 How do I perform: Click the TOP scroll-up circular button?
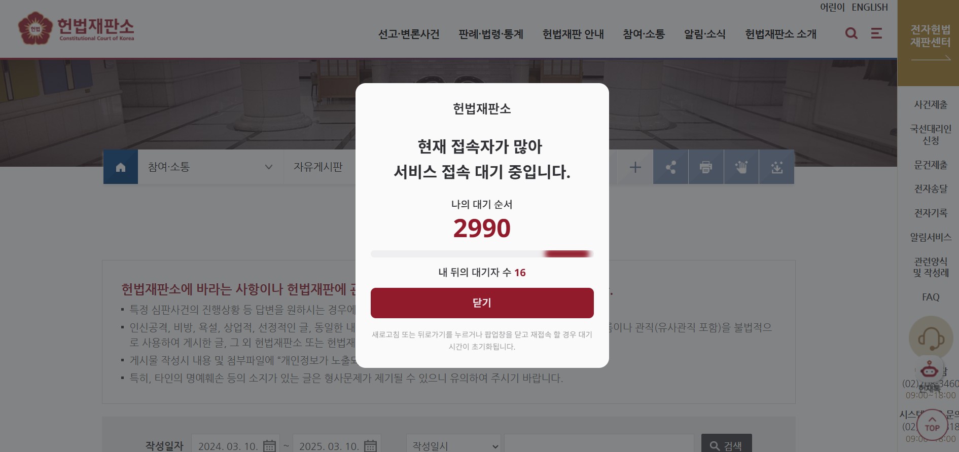932,425
